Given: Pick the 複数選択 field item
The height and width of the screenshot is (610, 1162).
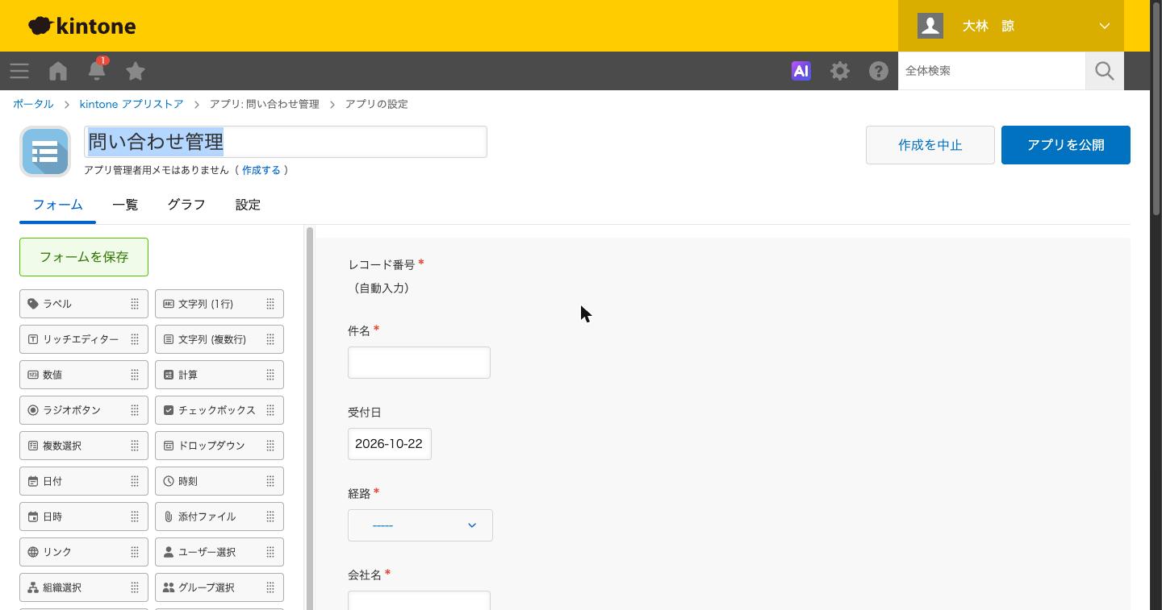Looking at the screenshot, I should pyautogui.click(x=84, y=446).
